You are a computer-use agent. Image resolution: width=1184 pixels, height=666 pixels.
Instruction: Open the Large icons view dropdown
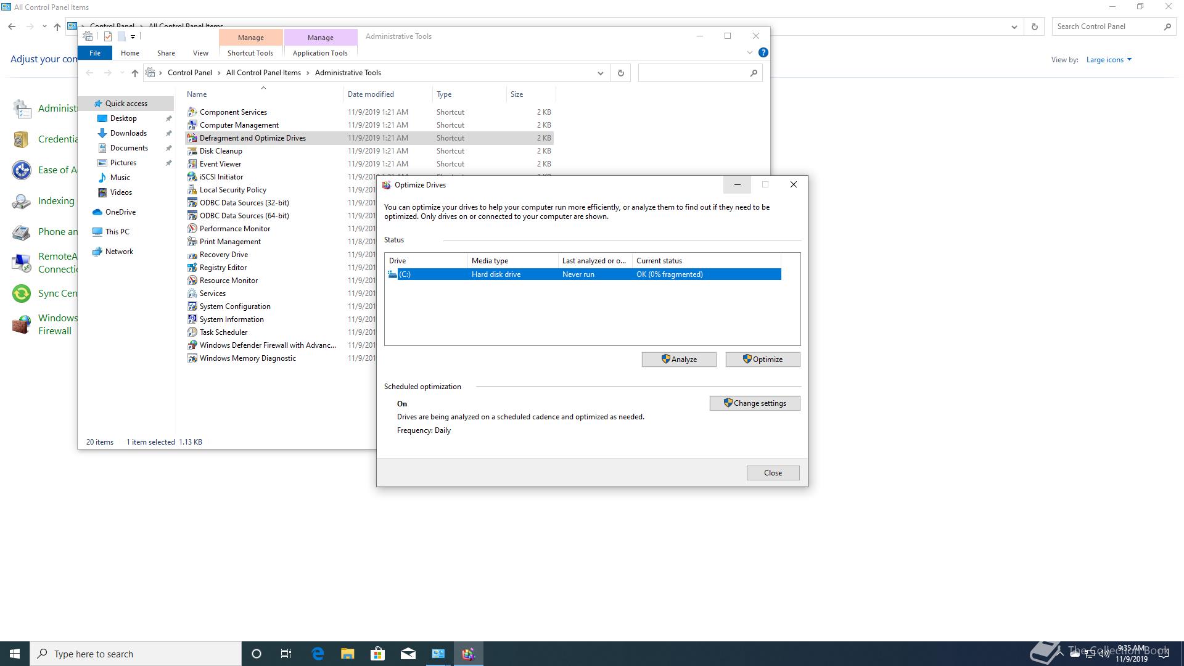coord(1109,60)
